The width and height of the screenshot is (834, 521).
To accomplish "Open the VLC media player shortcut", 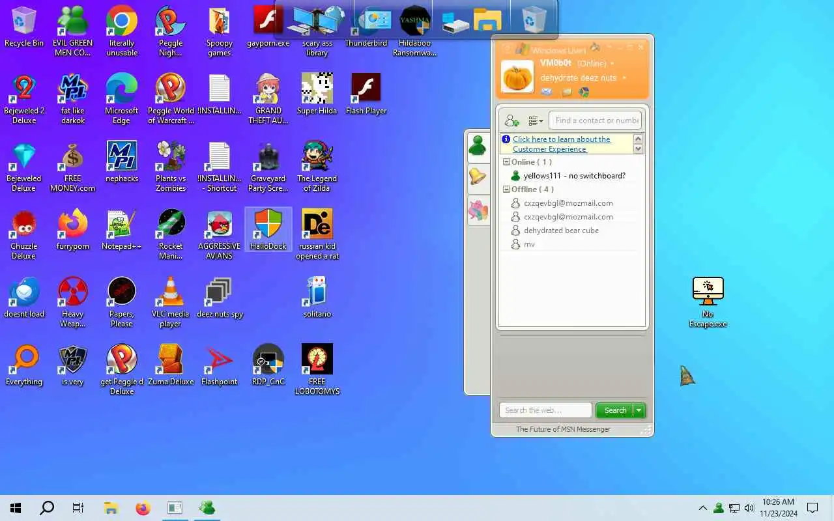I will (x=171, y=303).
